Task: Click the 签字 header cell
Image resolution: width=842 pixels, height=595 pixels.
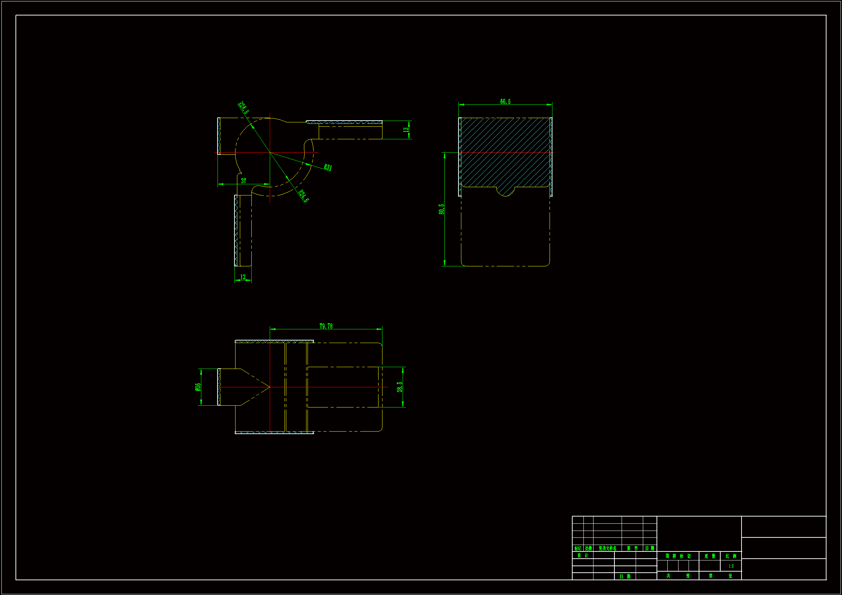Action: [x=632, y=549]
